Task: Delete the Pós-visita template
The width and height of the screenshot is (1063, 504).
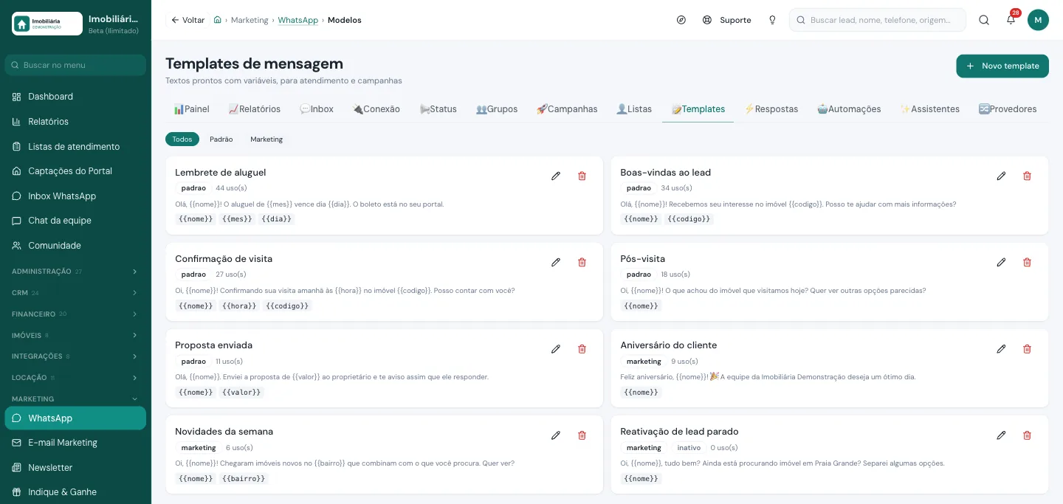Action: coord(1027,262)
